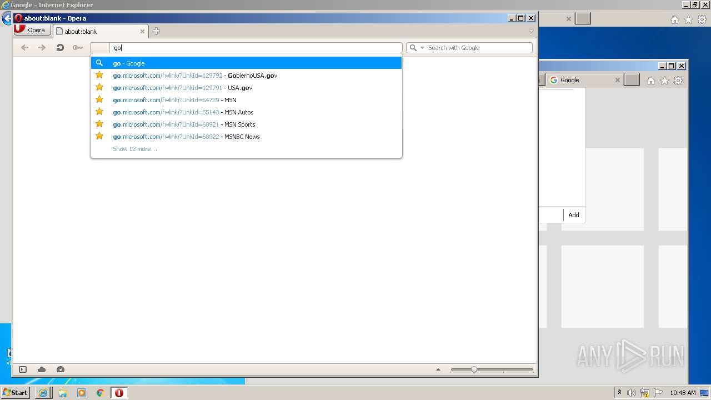Select the MSN Autos suggestion
Screen dimensions: 711x400
[246, 112]
